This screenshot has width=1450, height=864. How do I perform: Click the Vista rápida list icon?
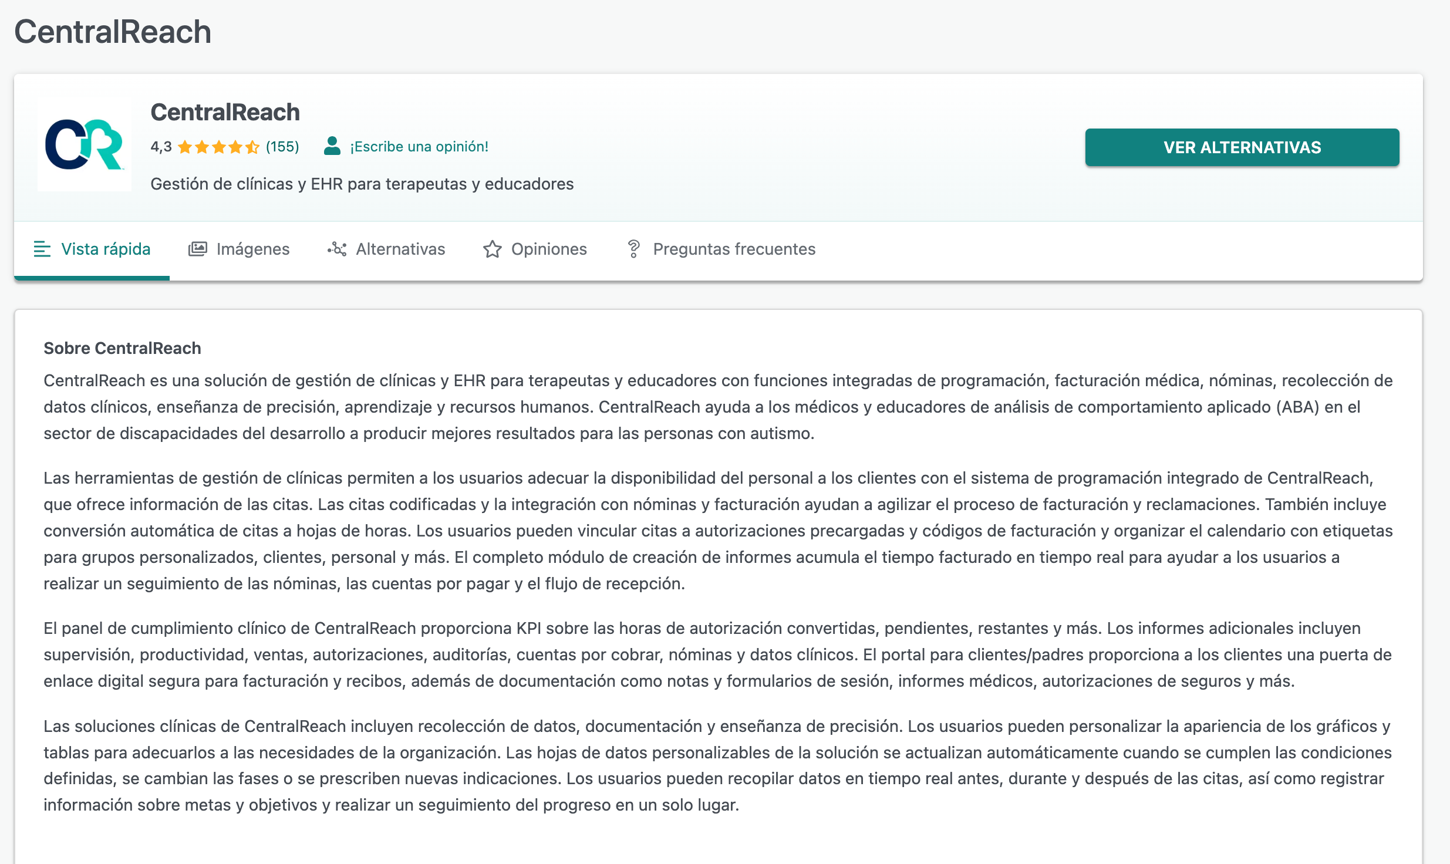pos(42,249)
